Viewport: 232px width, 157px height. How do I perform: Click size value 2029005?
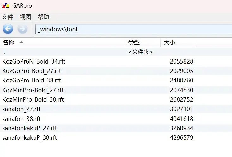coord(181,71)
